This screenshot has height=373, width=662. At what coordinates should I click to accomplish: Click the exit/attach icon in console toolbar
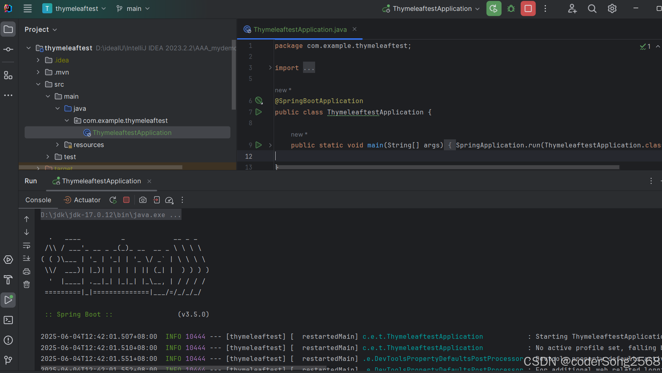point(157,200)
